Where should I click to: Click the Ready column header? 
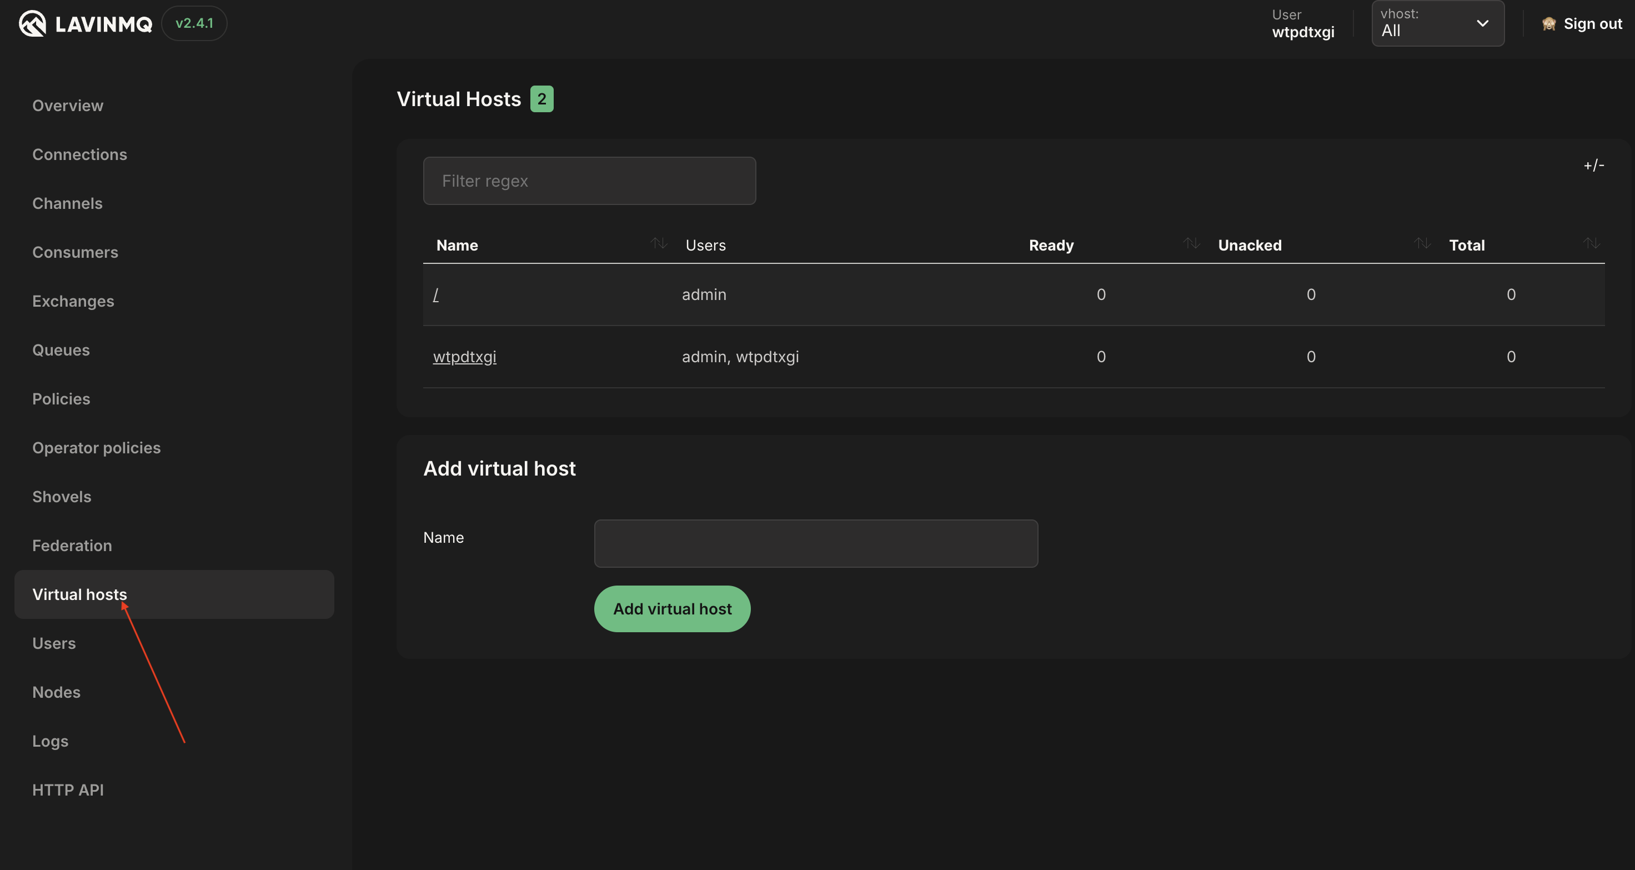point(1051,245)
